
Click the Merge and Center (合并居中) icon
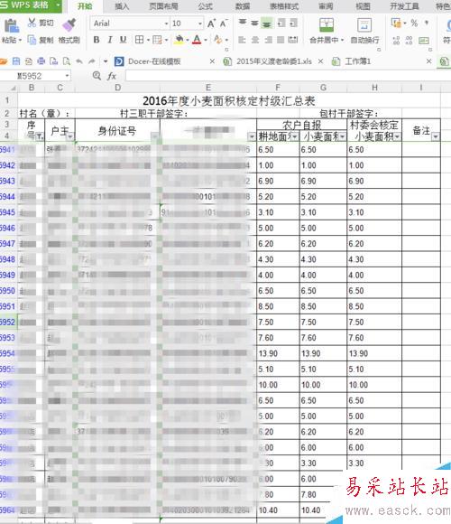[326, 25]
